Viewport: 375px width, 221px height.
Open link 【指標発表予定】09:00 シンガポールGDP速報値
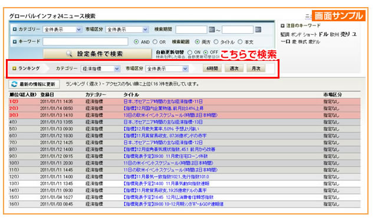point(173,204)
